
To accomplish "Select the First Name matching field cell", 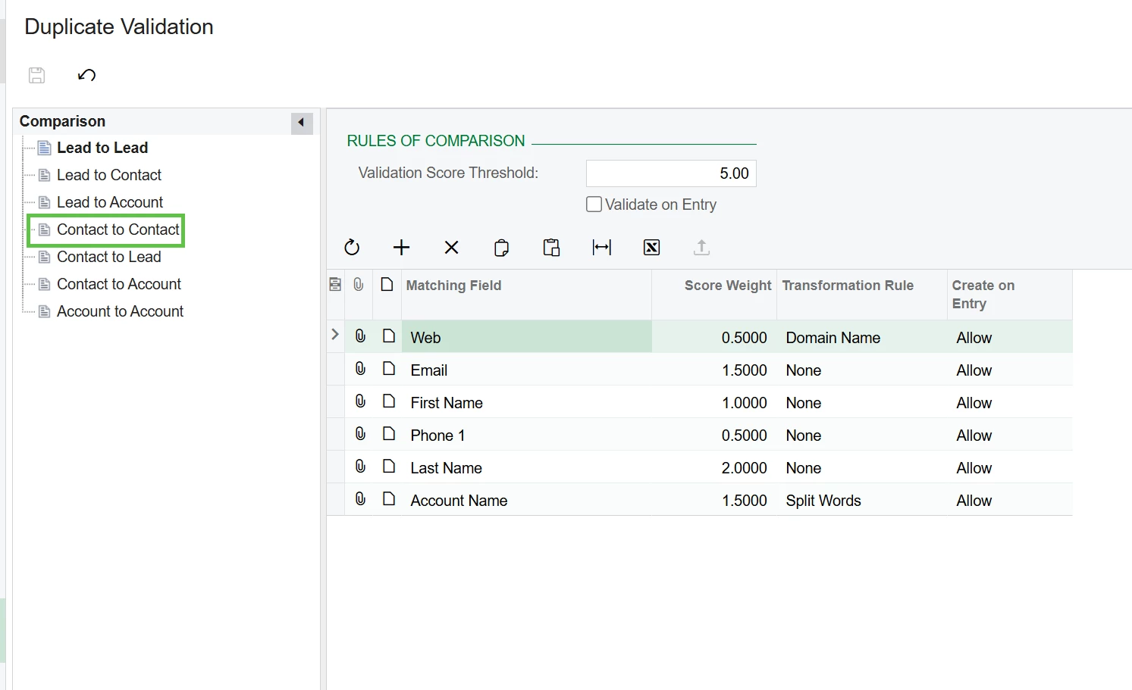I will [x=526, y=402].
